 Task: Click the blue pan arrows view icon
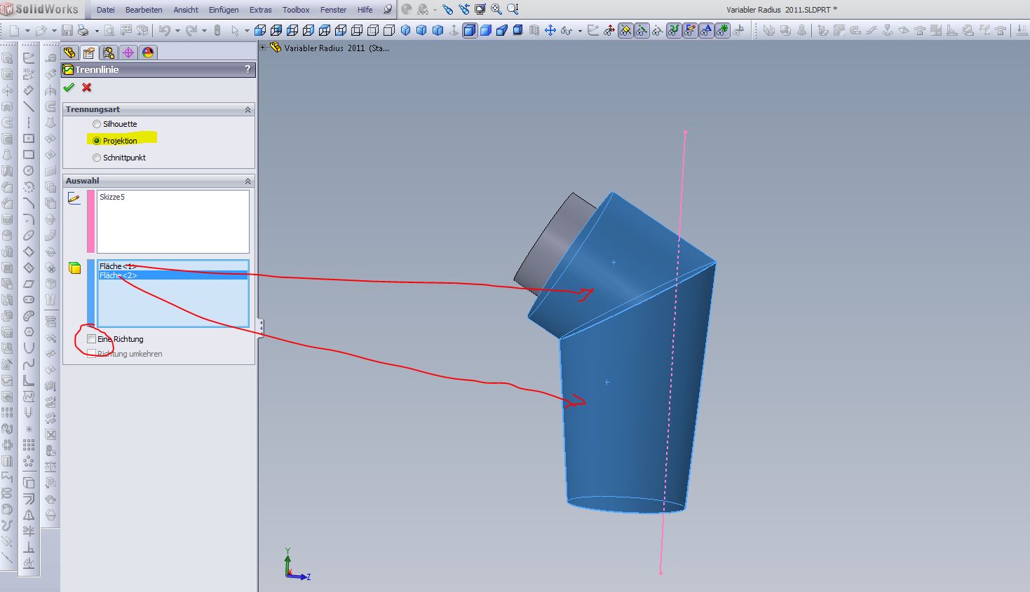pos(550,30)
